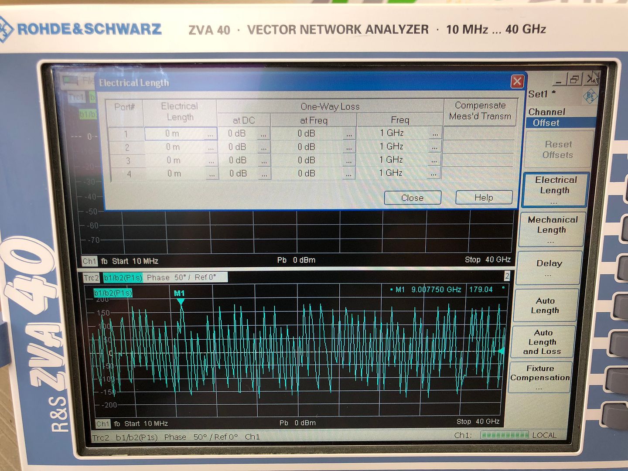Open editor button for Port 1 loss at Freq
This screenshot has height=471, width=628.
(349, 134)
